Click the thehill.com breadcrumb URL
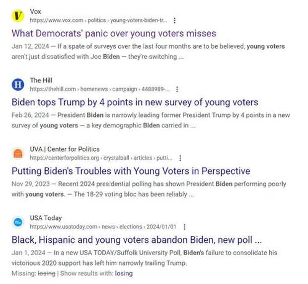The image size is (308, 284). (99, 89)
